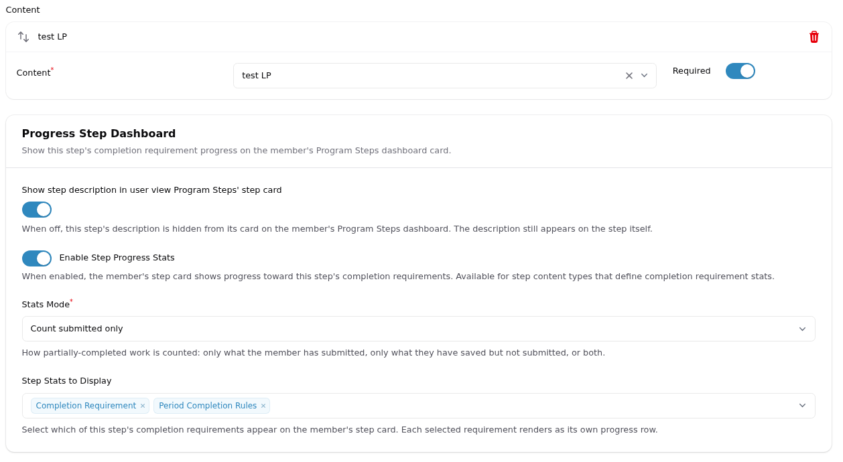
Task: Click the test LP header title
Action: pos(52,37)
